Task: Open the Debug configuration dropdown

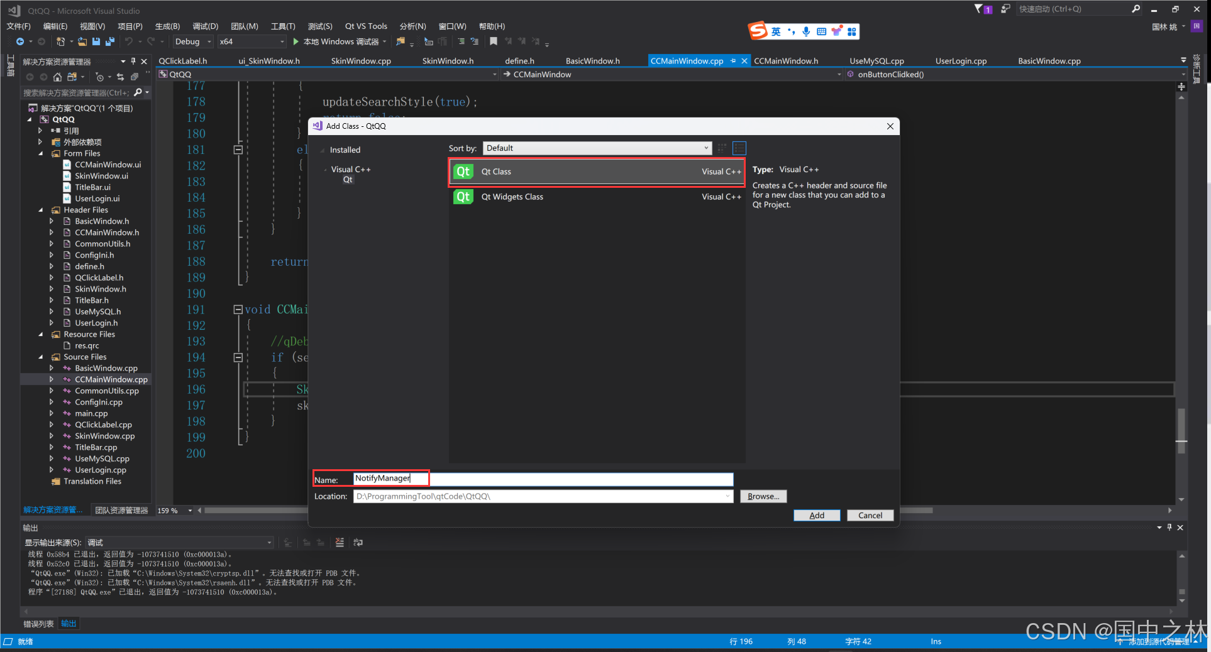Action: point(192,41)
